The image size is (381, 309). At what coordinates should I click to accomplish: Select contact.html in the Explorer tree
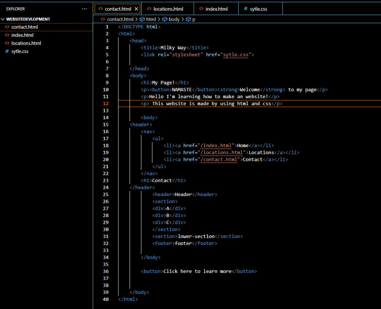pos(25,27)
